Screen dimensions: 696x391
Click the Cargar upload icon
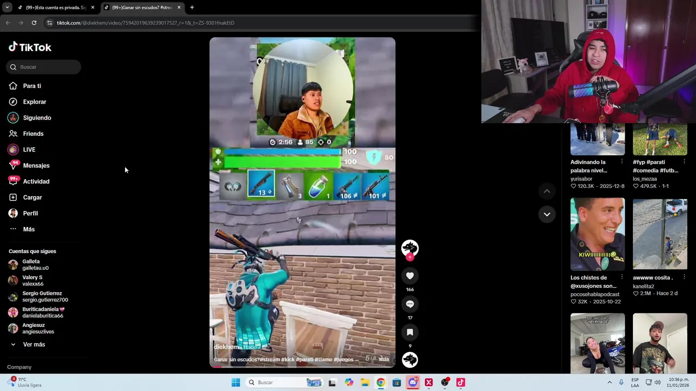13,197
